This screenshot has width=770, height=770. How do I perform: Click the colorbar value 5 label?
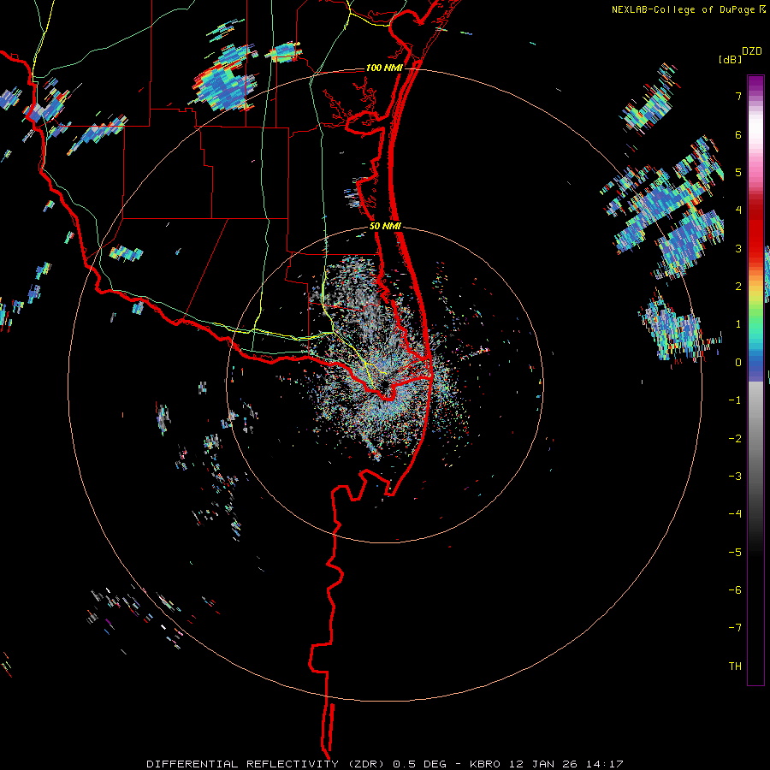tap(738, 172)
